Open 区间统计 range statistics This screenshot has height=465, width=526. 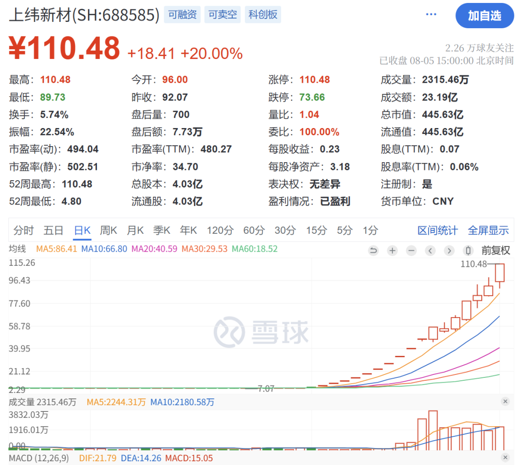point(437,231)
